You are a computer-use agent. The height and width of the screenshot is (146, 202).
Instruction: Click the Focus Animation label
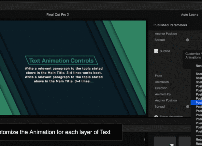tap(171, 116)
